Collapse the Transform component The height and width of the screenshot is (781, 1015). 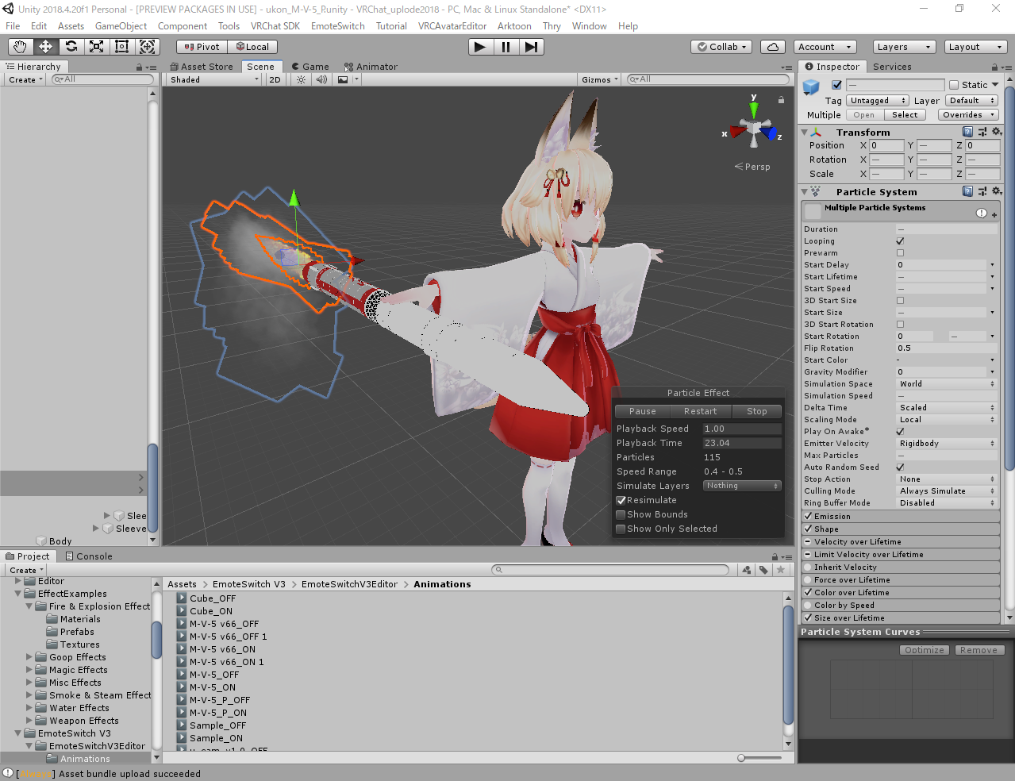805,133
